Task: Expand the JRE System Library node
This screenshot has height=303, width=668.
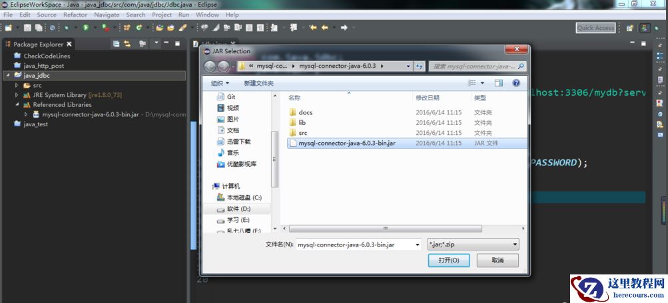Action: click(17, 95)
